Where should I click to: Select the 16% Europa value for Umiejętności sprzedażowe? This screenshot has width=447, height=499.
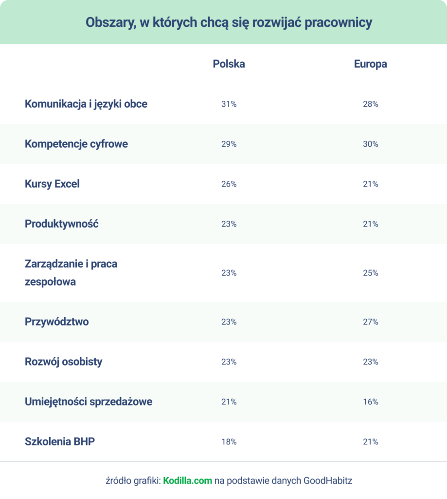371,402
